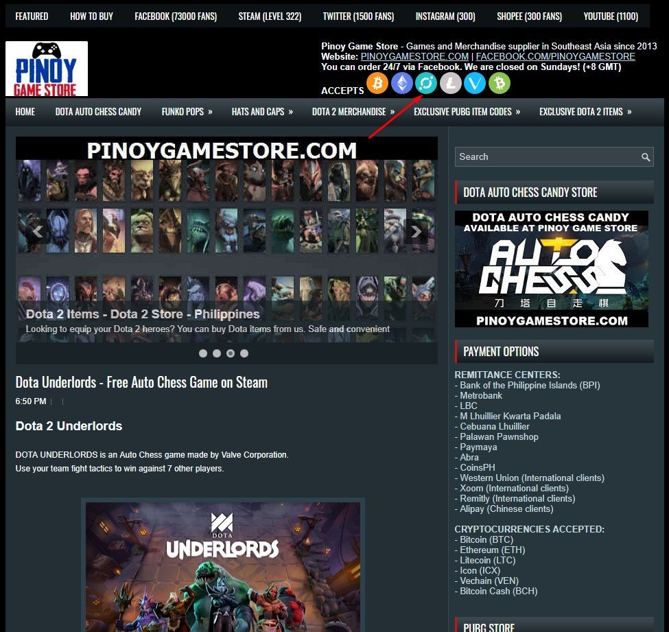Viewport: 669px width, 632px height.
Task: Click the Pinoy Game Store logo
Action: 47,69
